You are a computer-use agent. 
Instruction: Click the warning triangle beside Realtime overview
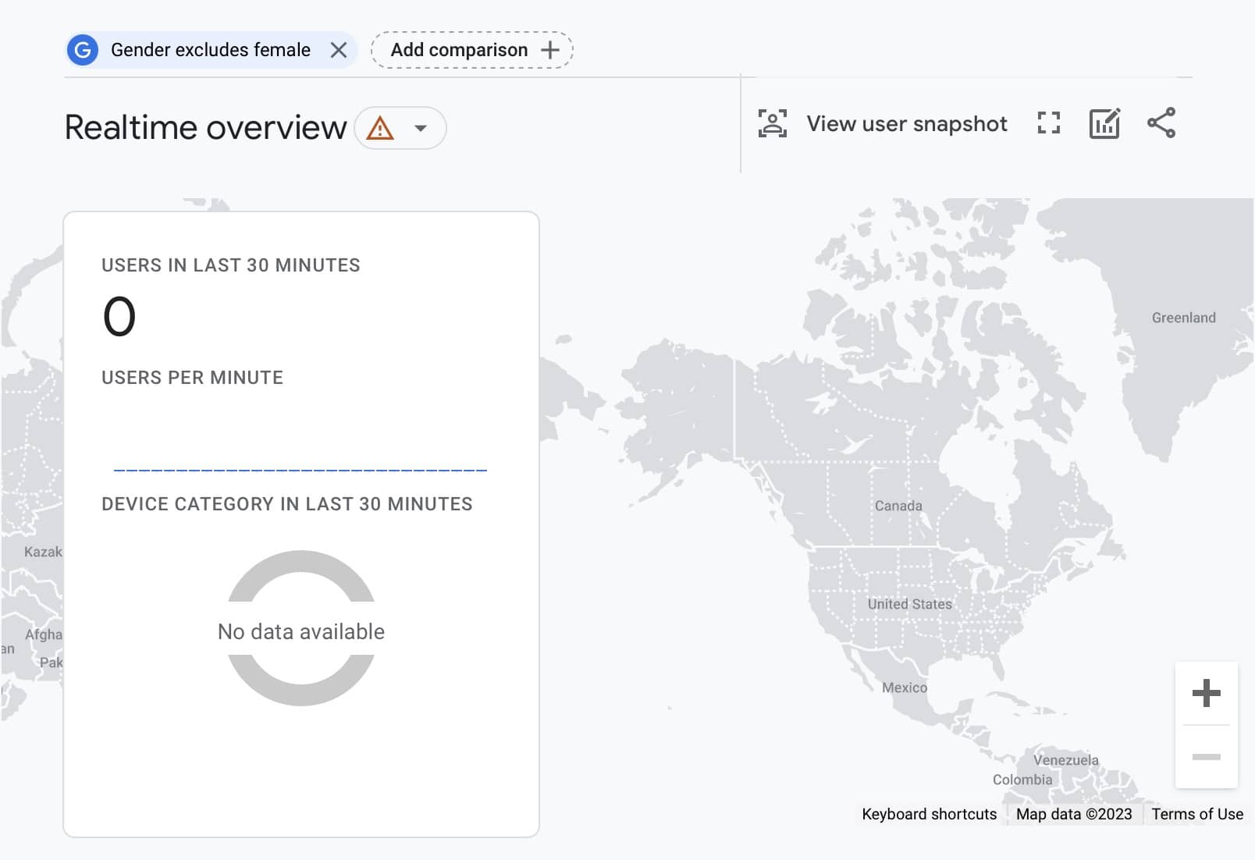pyautogui.click(x=380, y=127)
